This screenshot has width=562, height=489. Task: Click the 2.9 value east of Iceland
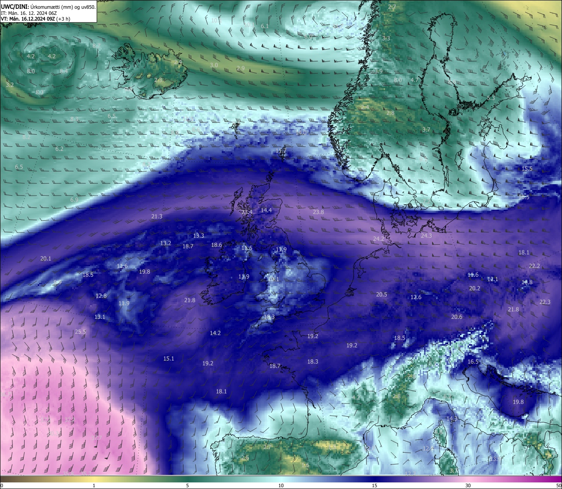(x=241, y=68)
